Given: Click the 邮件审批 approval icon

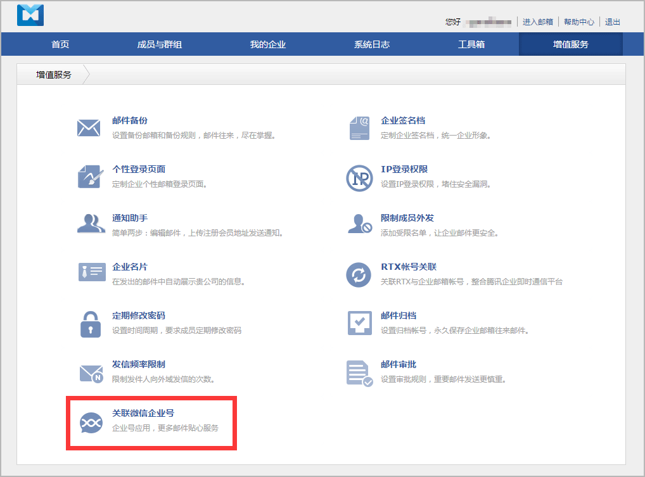Looking at the screenshot, I should pos(359,372).
